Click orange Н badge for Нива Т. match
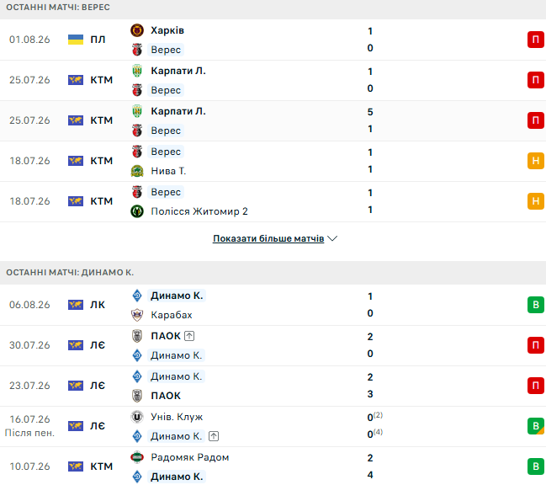 (536, 161)
